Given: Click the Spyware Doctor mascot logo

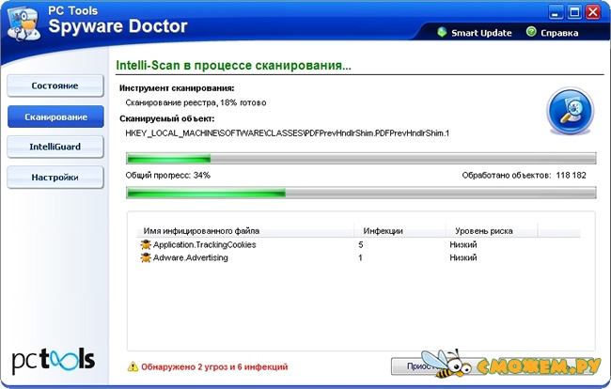Looking at the screenshot, I should coord(23,23).
